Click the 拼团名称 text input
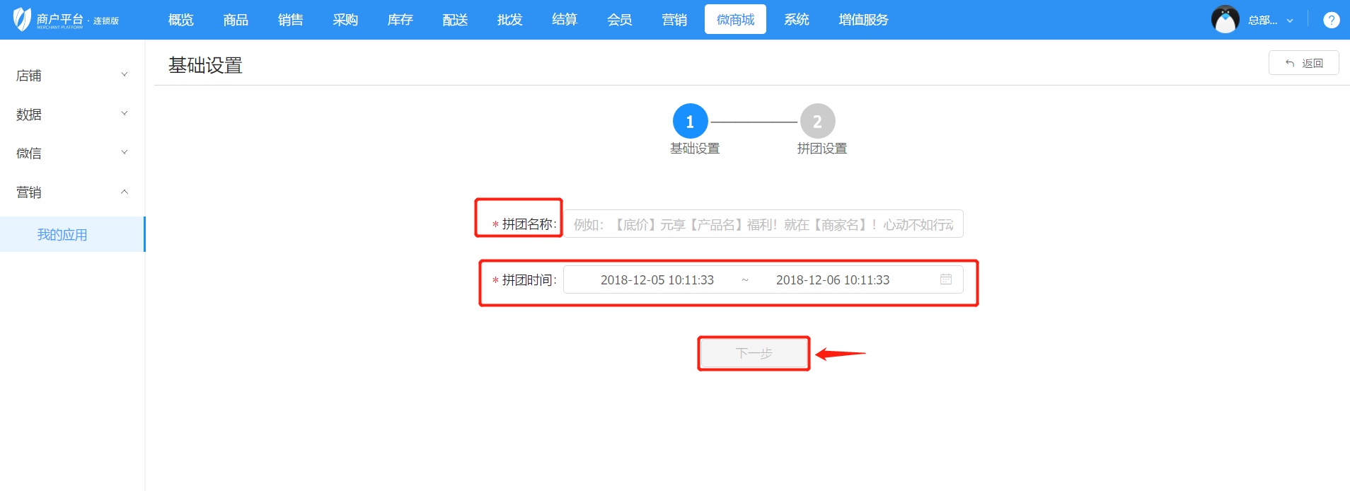The width and height of the screenshot is (1350, 491). tap(763, 224)
